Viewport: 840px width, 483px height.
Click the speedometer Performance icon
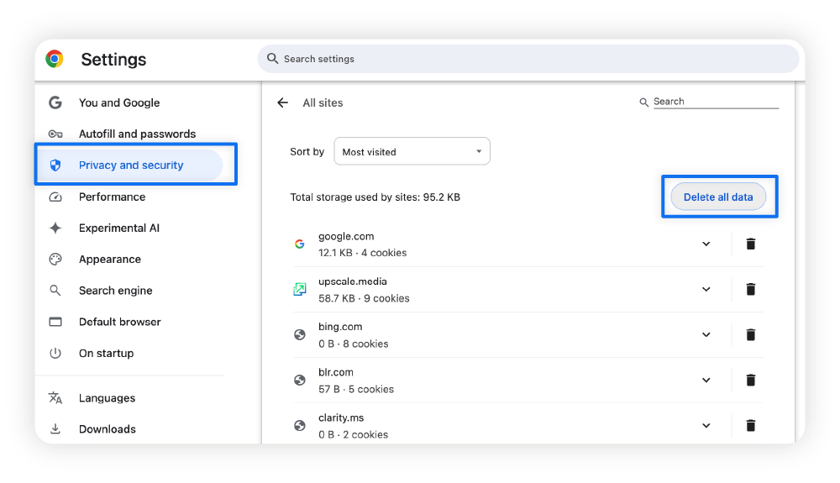pyautogui.click(x=55, y=197)
